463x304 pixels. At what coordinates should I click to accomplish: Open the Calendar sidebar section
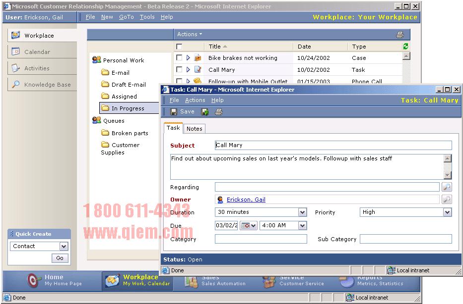coord(42,52)
